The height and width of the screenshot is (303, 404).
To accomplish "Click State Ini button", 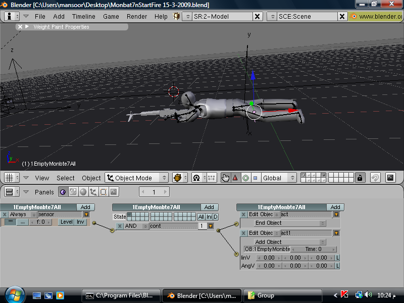I will coord(209,217).
